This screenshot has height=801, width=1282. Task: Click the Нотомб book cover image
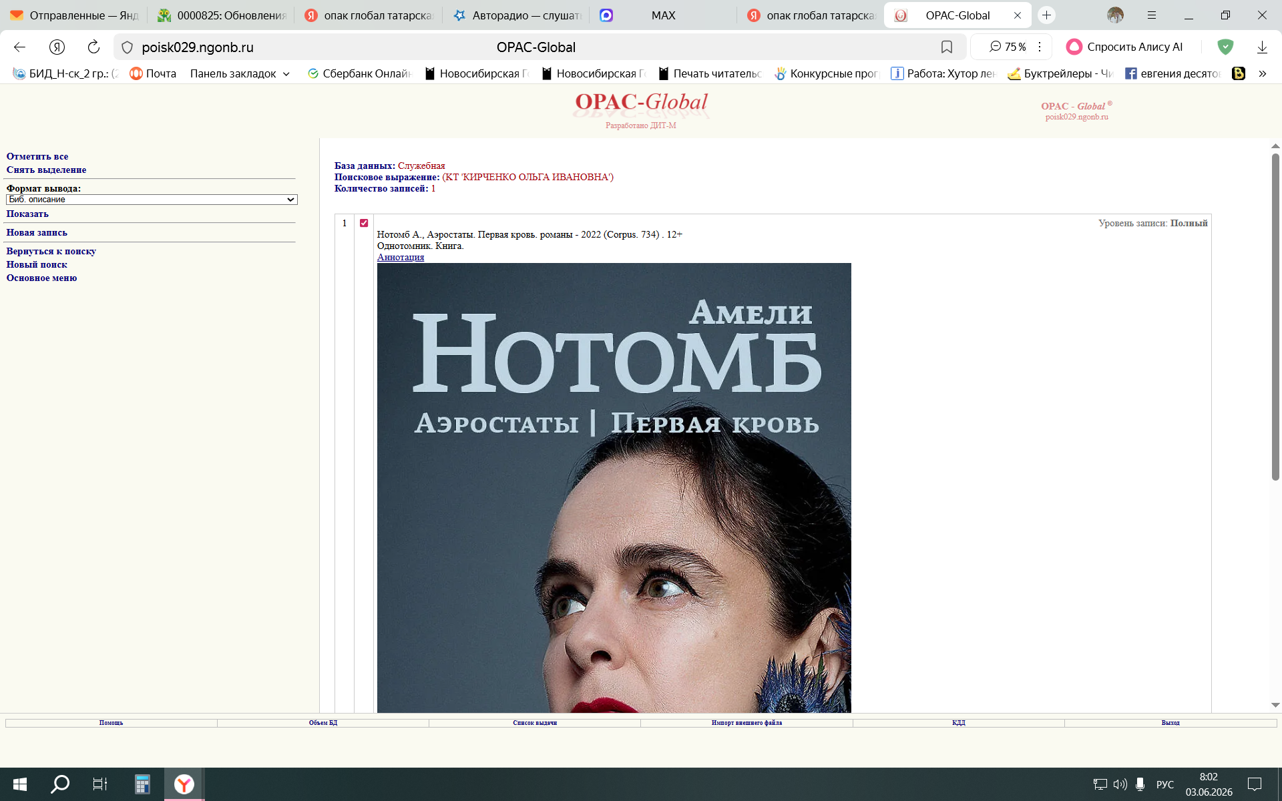point(614,488)
